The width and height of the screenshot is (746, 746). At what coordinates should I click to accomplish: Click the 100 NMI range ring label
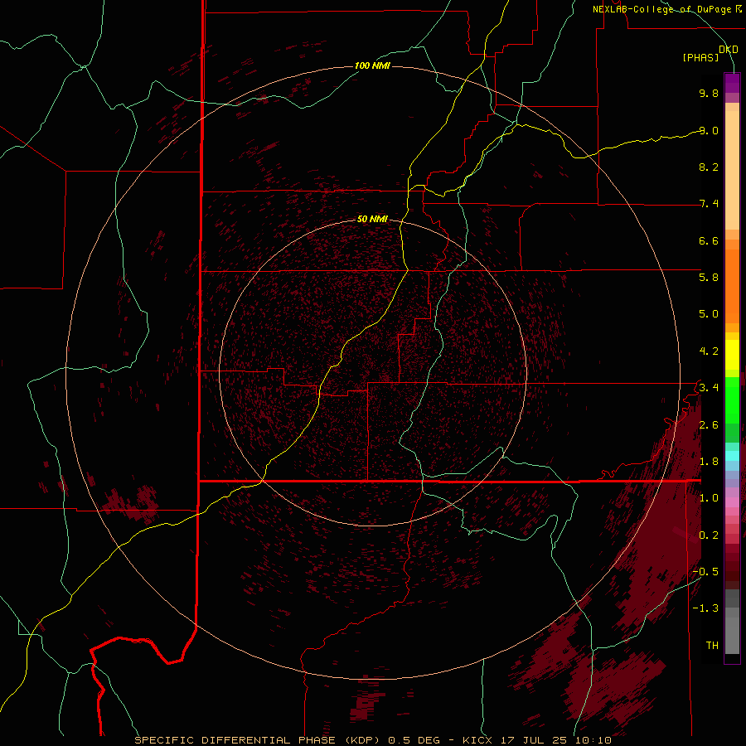tap(372, 65)
